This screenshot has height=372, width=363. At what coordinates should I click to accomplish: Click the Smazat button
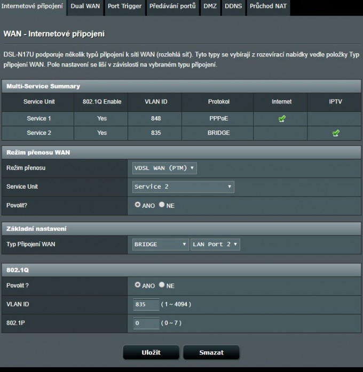pyautogui.click(x=211, y=352)
